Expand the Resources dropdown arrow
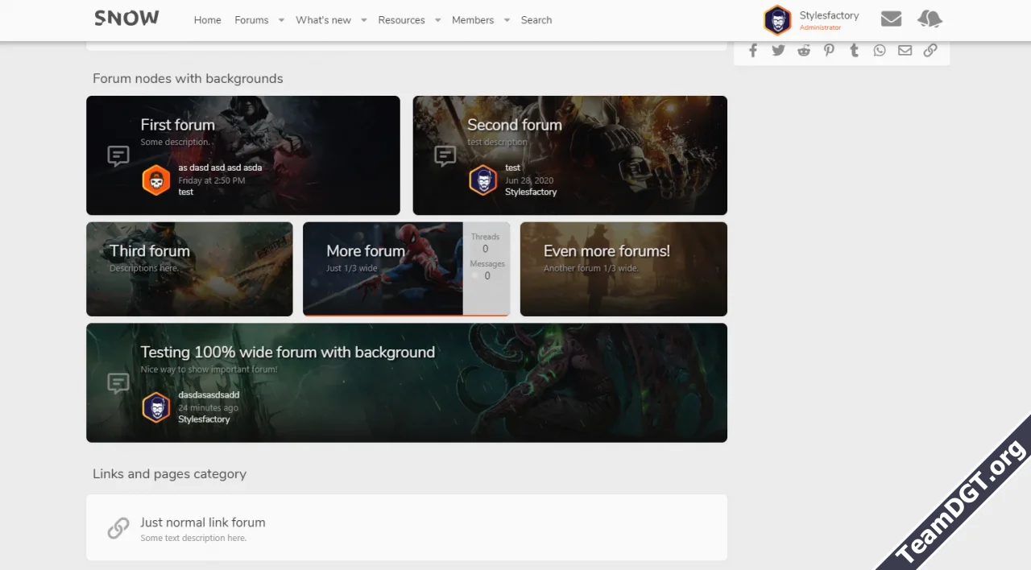The width and height of the screenshot is (1031, 570). [x=437, y=20]
